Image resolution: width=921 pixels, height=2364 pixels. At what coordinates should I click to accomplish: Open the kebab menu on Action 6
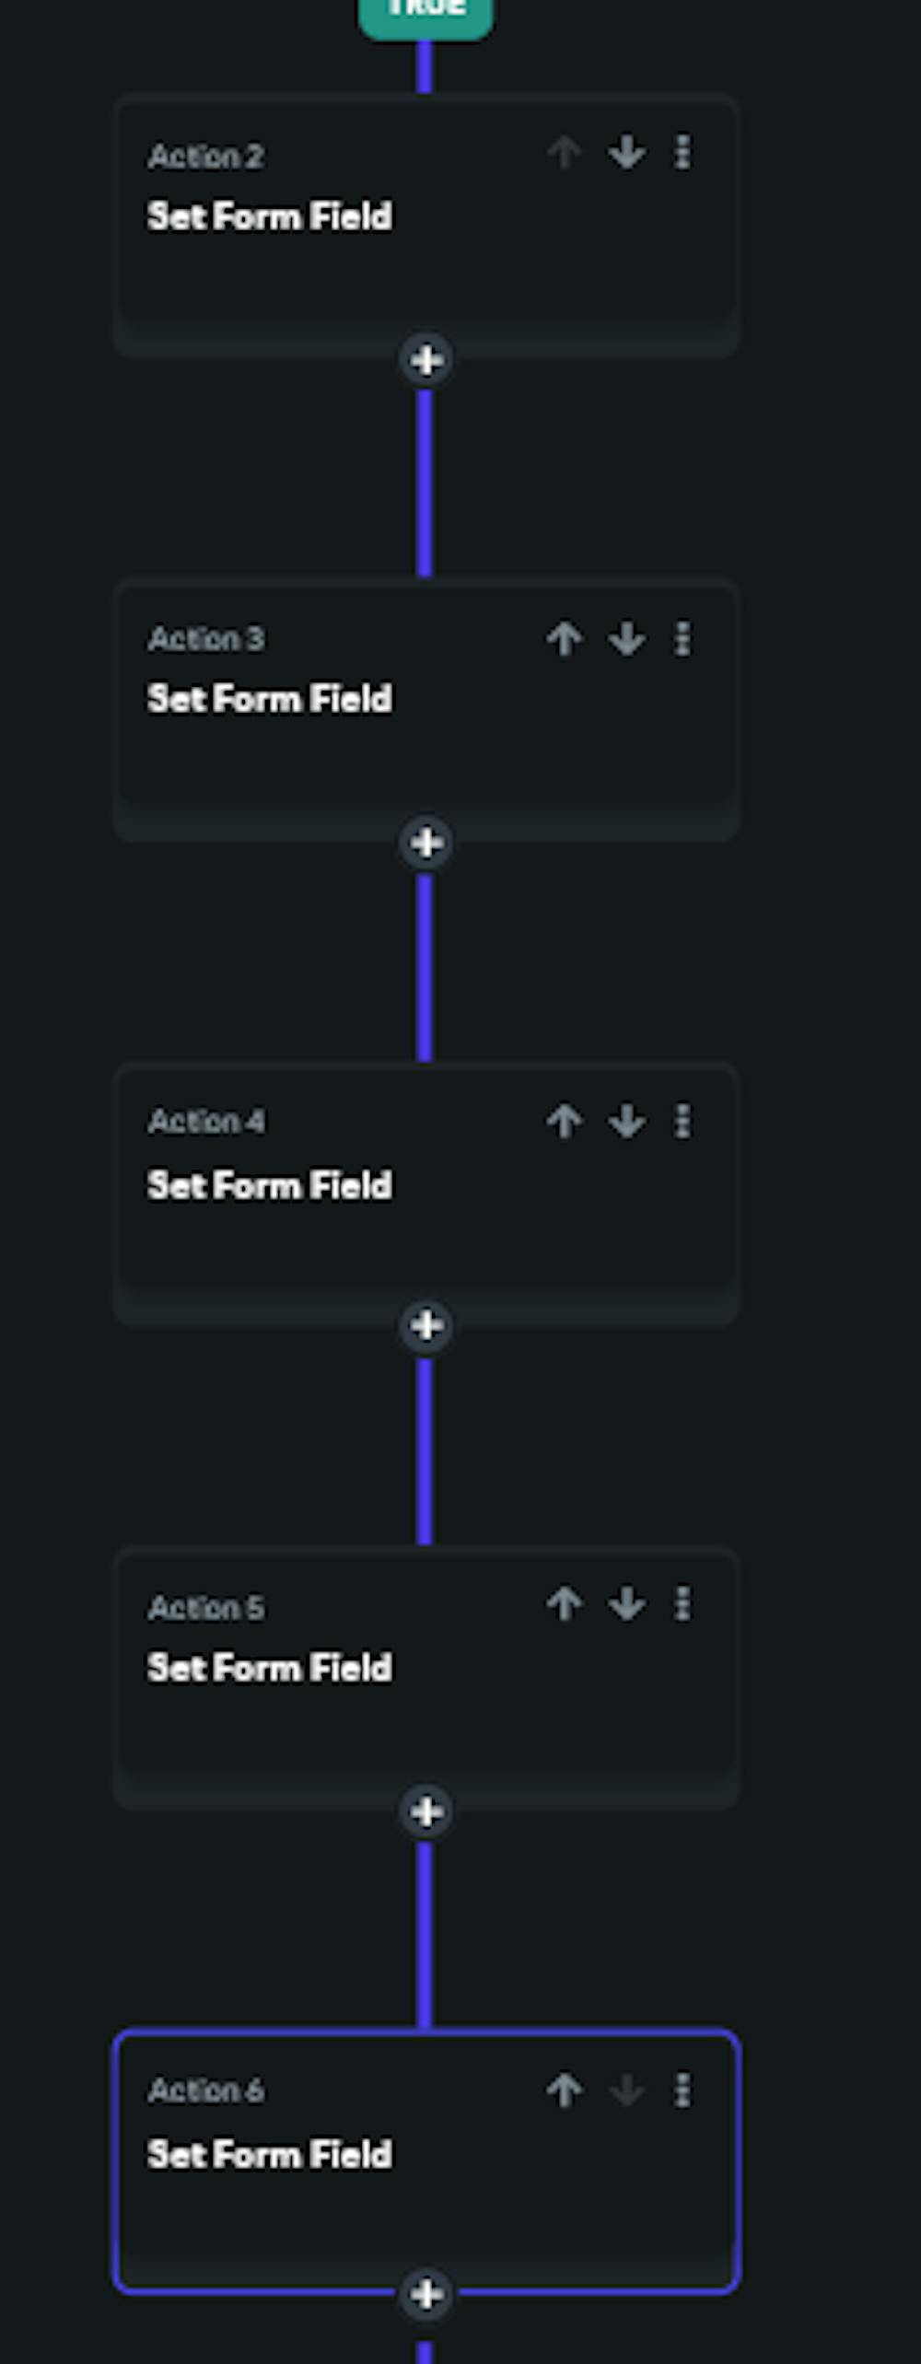click(x=682, y=2090)
